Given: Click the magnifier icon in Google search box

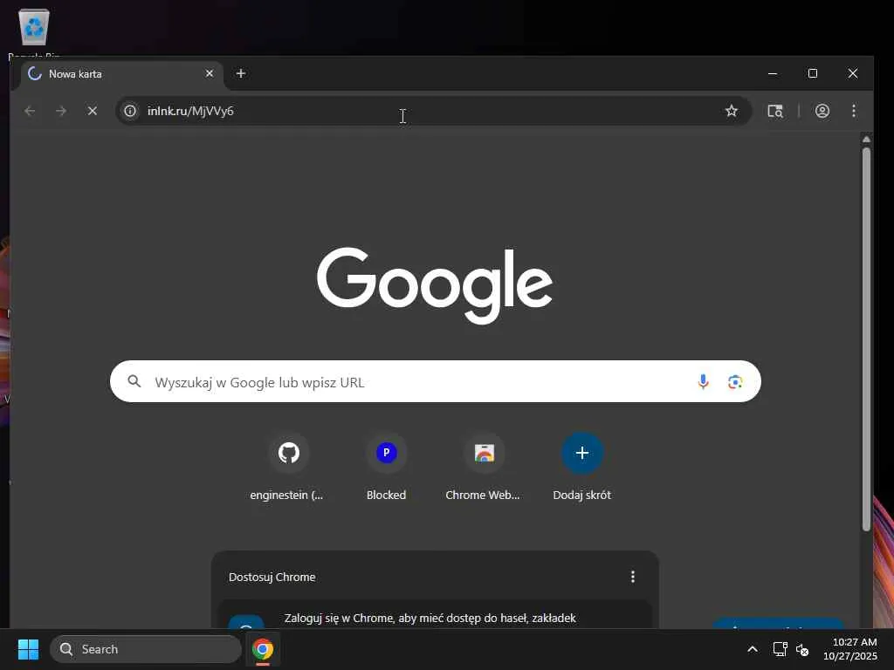Looking at the screenshot, I should 134,381.
